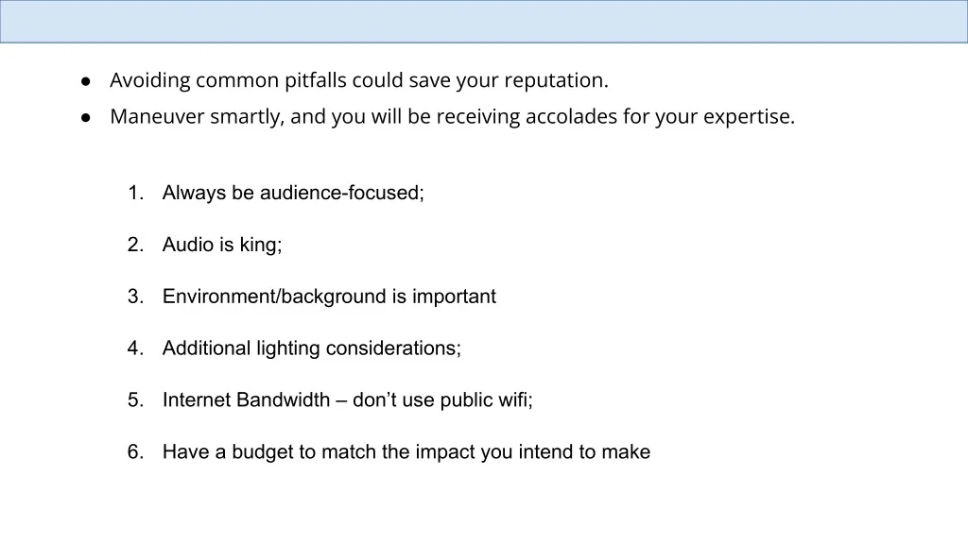Screen dimensions: 968x544
Task: Click 'Have a budget to match' item
Action: 406,452
